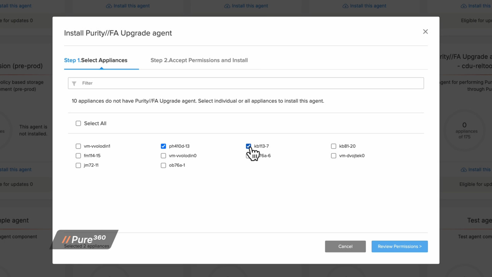The image size is (492, 277).
Task: Focus the appliance Filter text field
Action: click(250, 83)
